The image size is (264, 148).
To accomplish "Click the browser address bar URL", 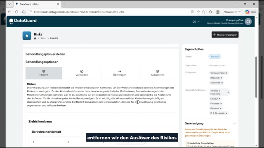I will pos(79,12).
